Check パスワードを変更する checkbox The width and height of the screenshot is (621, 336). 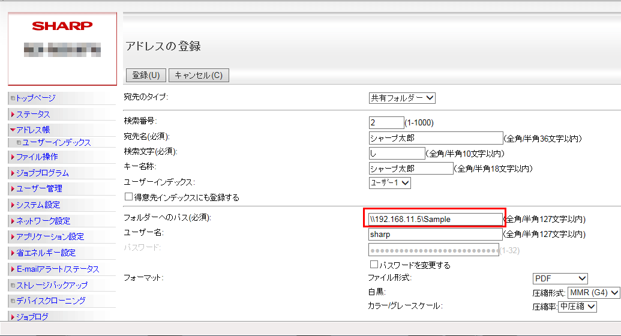click(374, 265)
